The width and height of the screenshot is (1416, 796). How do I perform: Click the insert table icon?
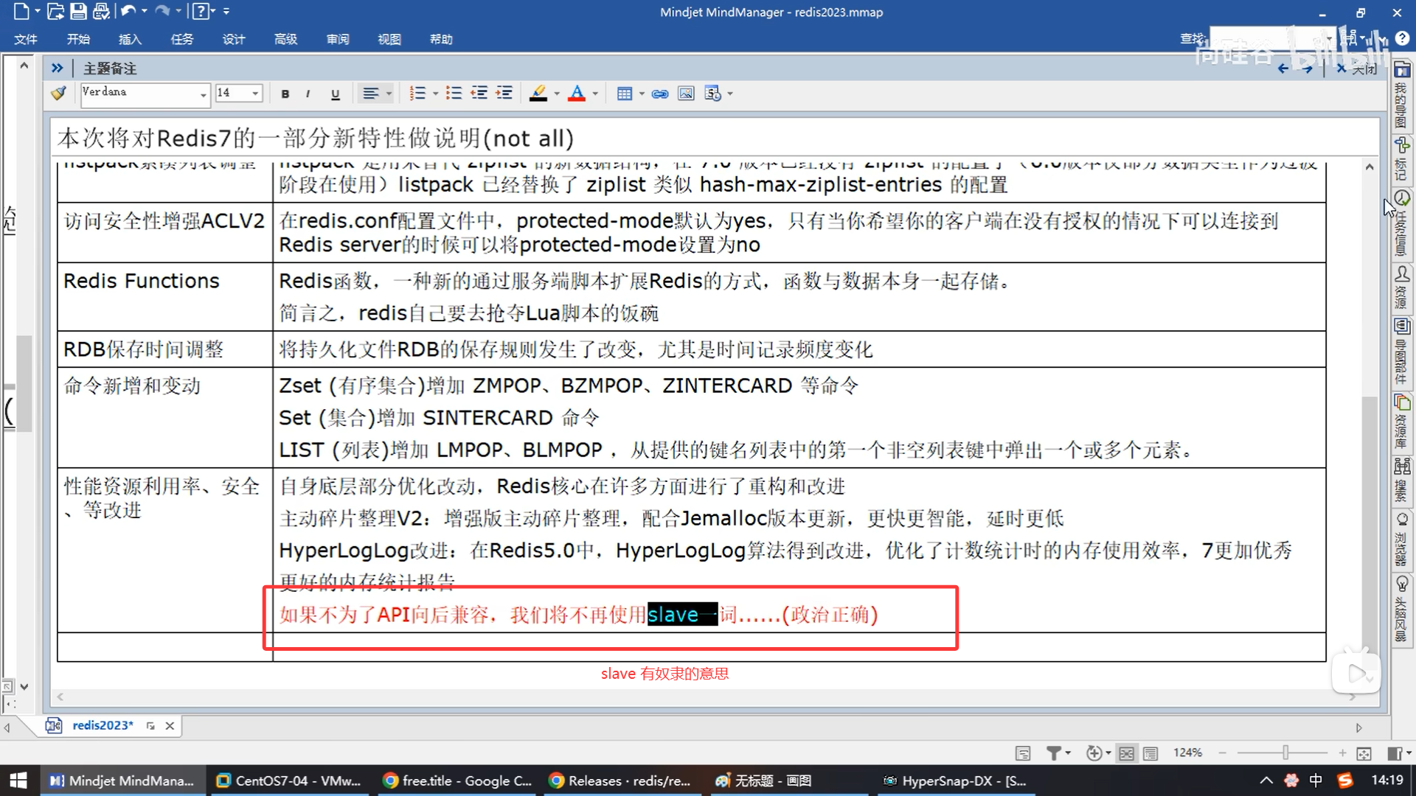pos(625,94)
